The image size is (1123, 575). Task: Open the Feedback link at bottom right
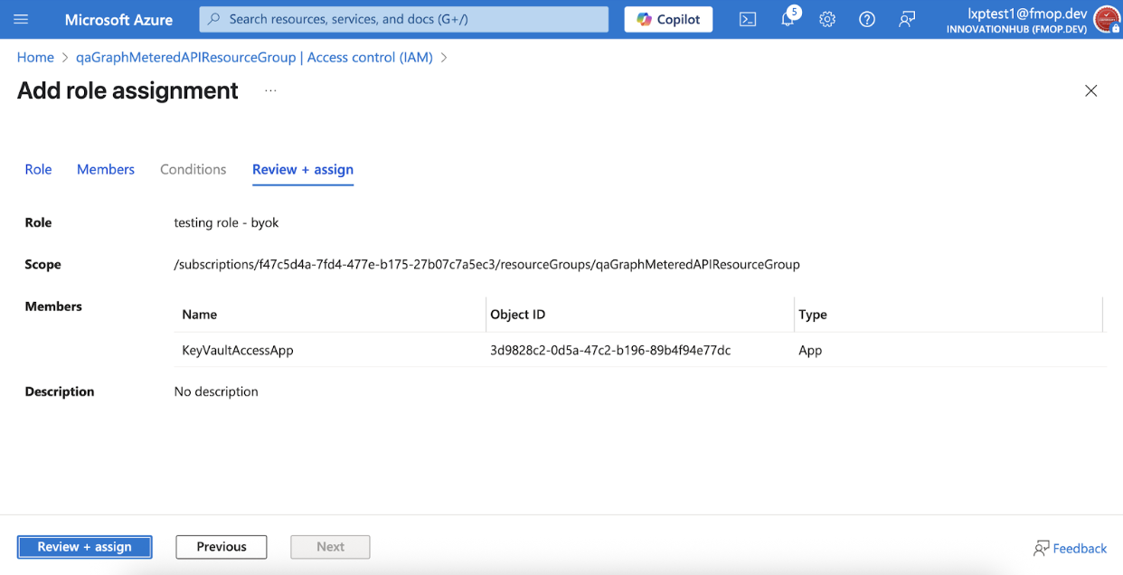pos(1070,548)
